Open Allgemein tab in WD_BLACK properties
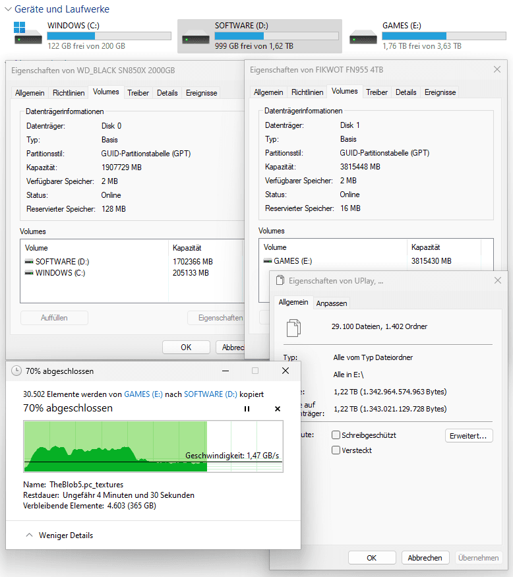This screenshot has width=513, height=577. point(30,93)
